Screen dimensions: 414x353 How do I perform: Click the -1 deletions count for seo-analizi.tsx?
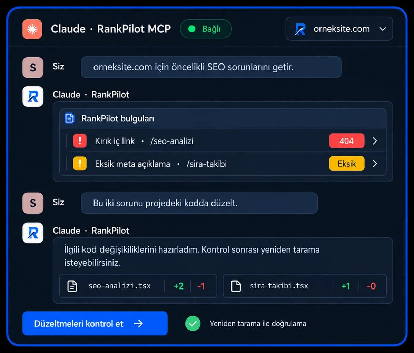tap(201, 286)
